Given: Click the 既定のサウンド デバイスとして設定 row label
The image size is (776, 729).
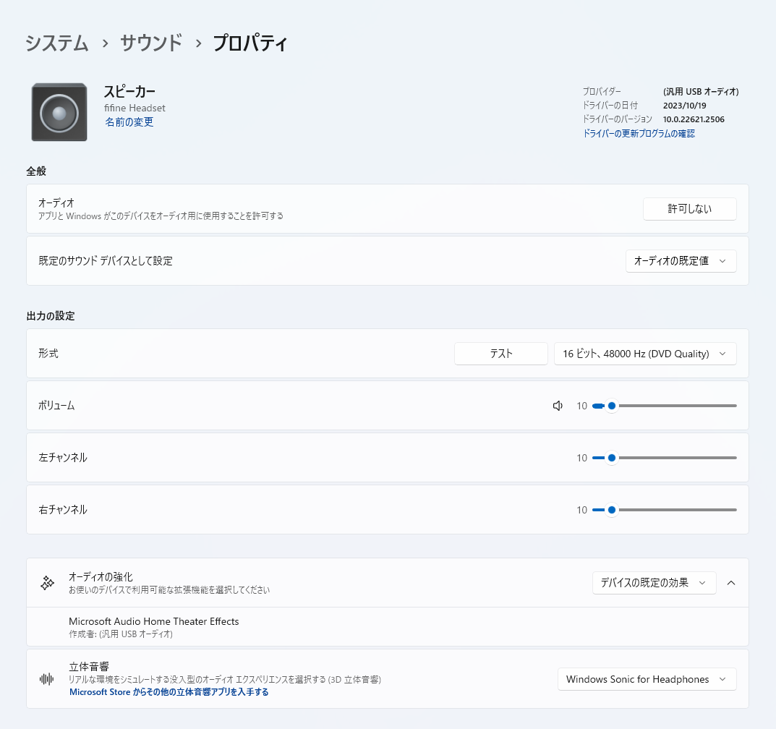Looking at the screenshot, I should tap(106, 261).
